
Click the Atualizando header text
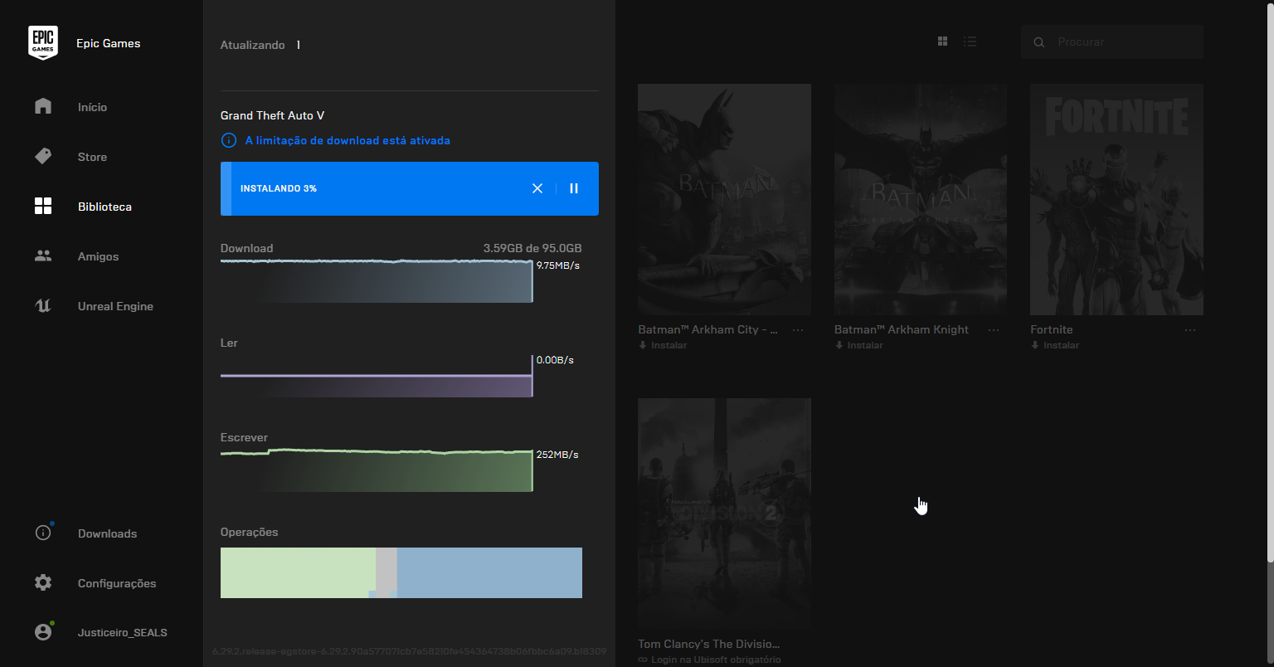(252, 45)
